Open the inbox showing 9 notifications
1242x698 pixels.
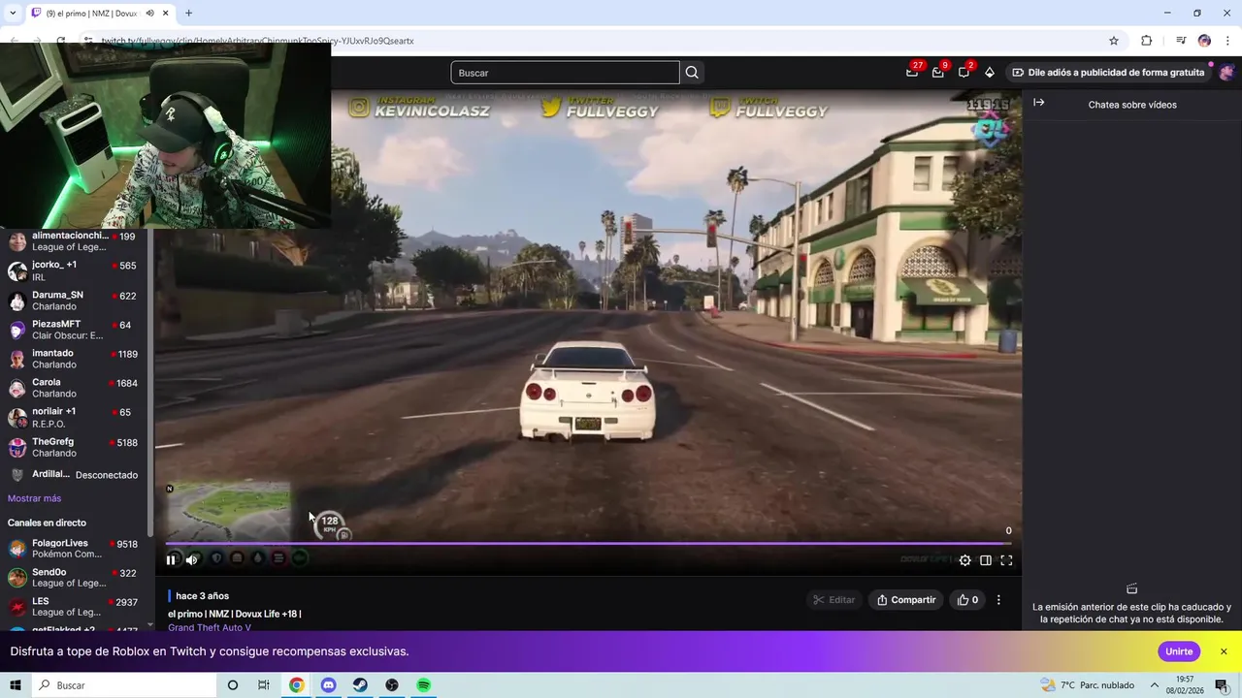[x=938, y=72]
